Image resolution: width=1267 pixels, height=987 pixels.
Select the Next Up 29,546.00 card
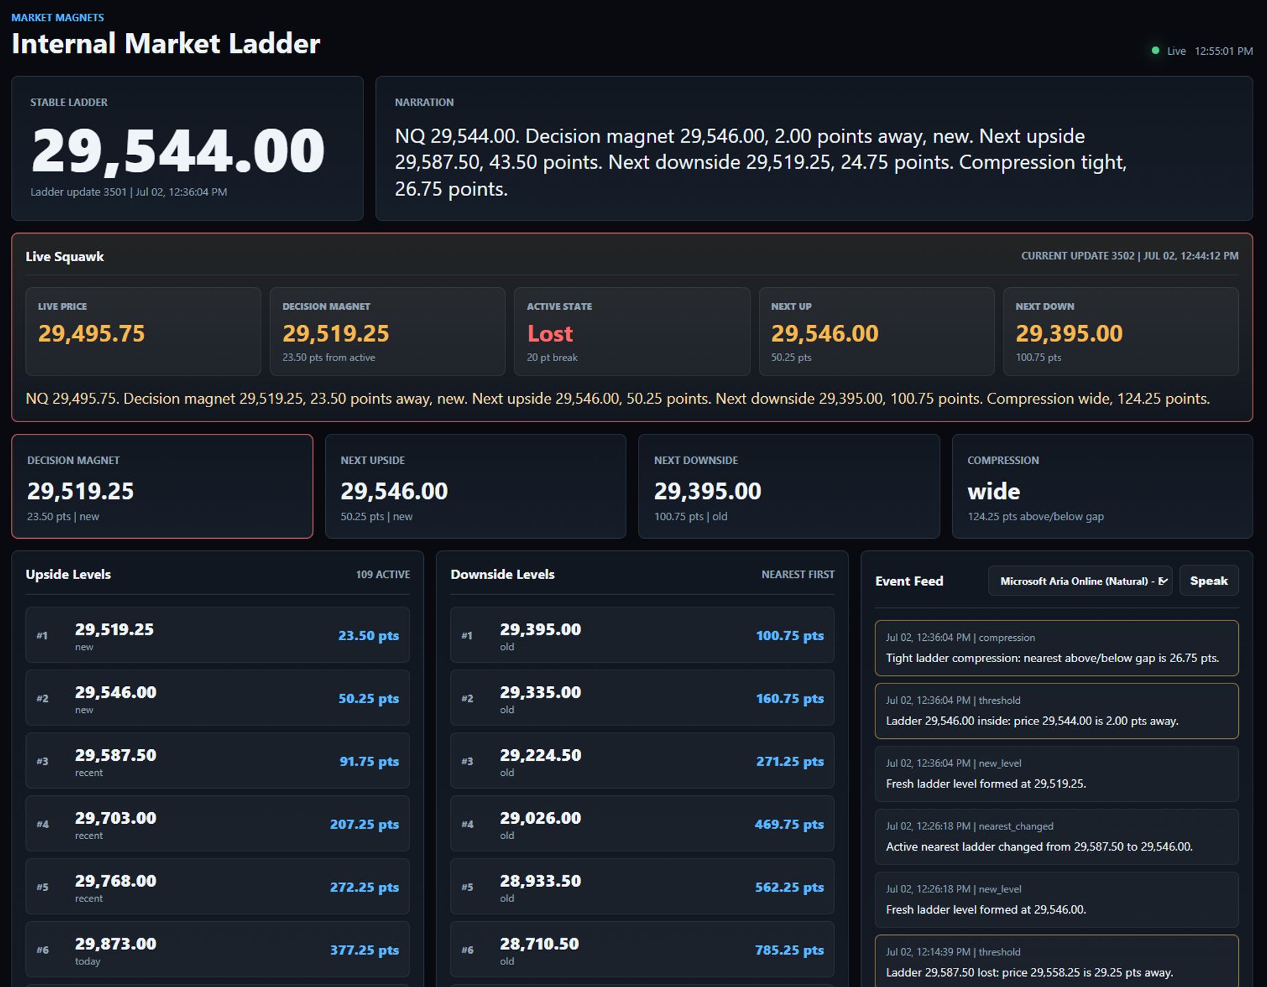click(877, 331)
